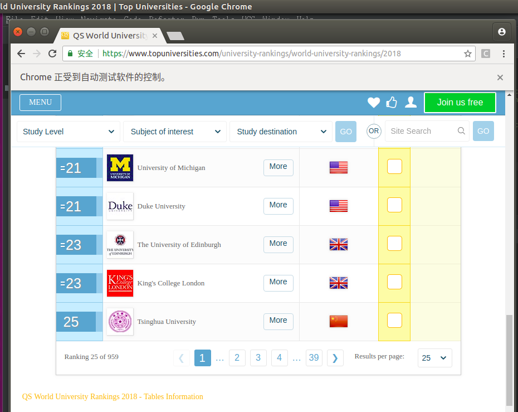Jump to results page 39
The image size is (518, 412).
(x=314, y=358)
